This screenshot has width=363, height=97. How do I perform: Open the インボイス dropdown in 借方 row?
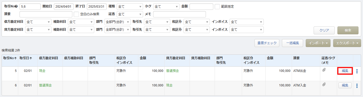(247, 22)
